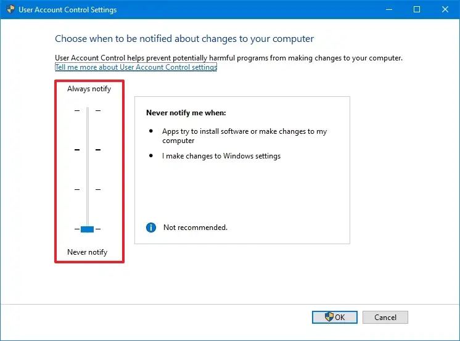Click the 'Choose when to be notified' heading
Viewport: 460px width, 341px height.
(184, 39)
